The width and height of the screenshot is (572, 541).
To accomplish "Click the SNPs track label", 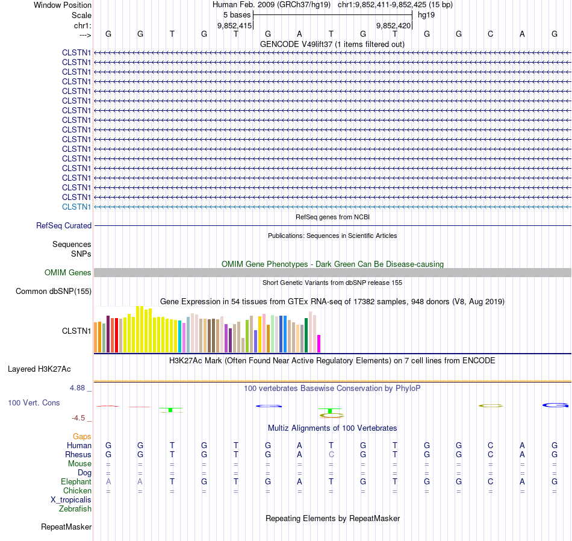I will pyautogui.click(x=81, y=254).
